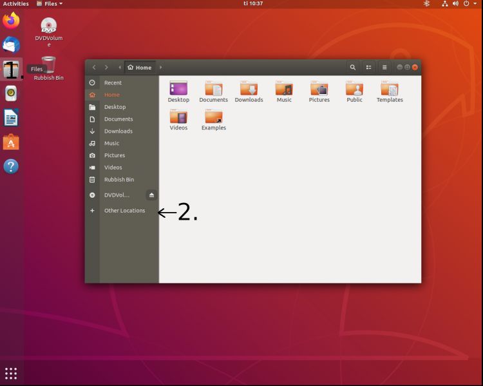Select Other Locations in the sidebar
This screenshot has width=483, height=386.
(x=124, y=211)
